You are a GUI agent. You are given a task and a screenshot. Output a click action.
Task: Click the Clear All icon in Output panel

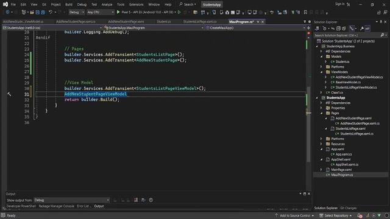(135, 200)
